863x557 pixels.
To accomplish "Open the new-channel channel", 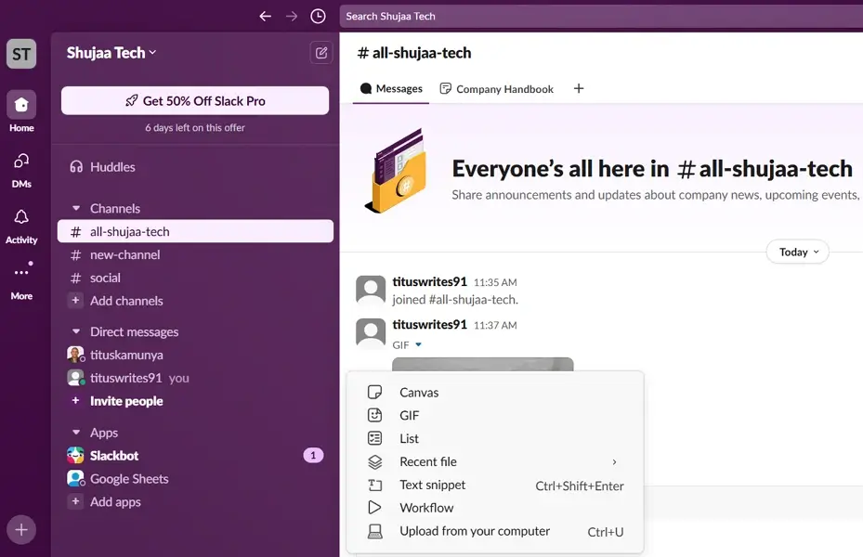I will pos(195,254).
